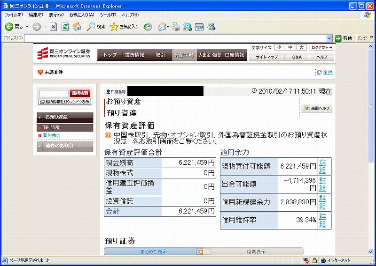
Task: Click 詳細 link beside 現物買付可能額
Action: (322, 166)
